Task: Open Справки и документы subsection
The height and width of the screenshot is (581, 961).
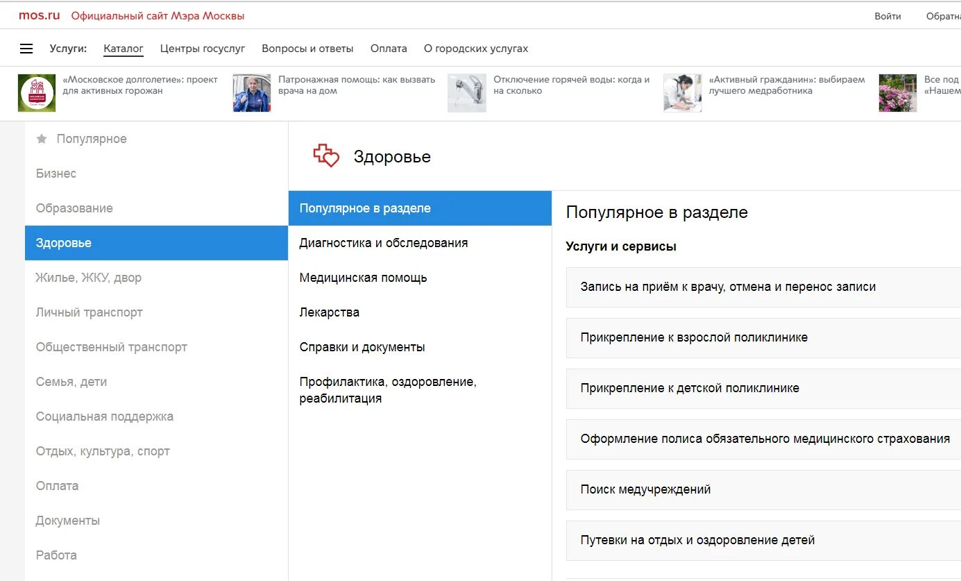Action: [x=420, y=347]
